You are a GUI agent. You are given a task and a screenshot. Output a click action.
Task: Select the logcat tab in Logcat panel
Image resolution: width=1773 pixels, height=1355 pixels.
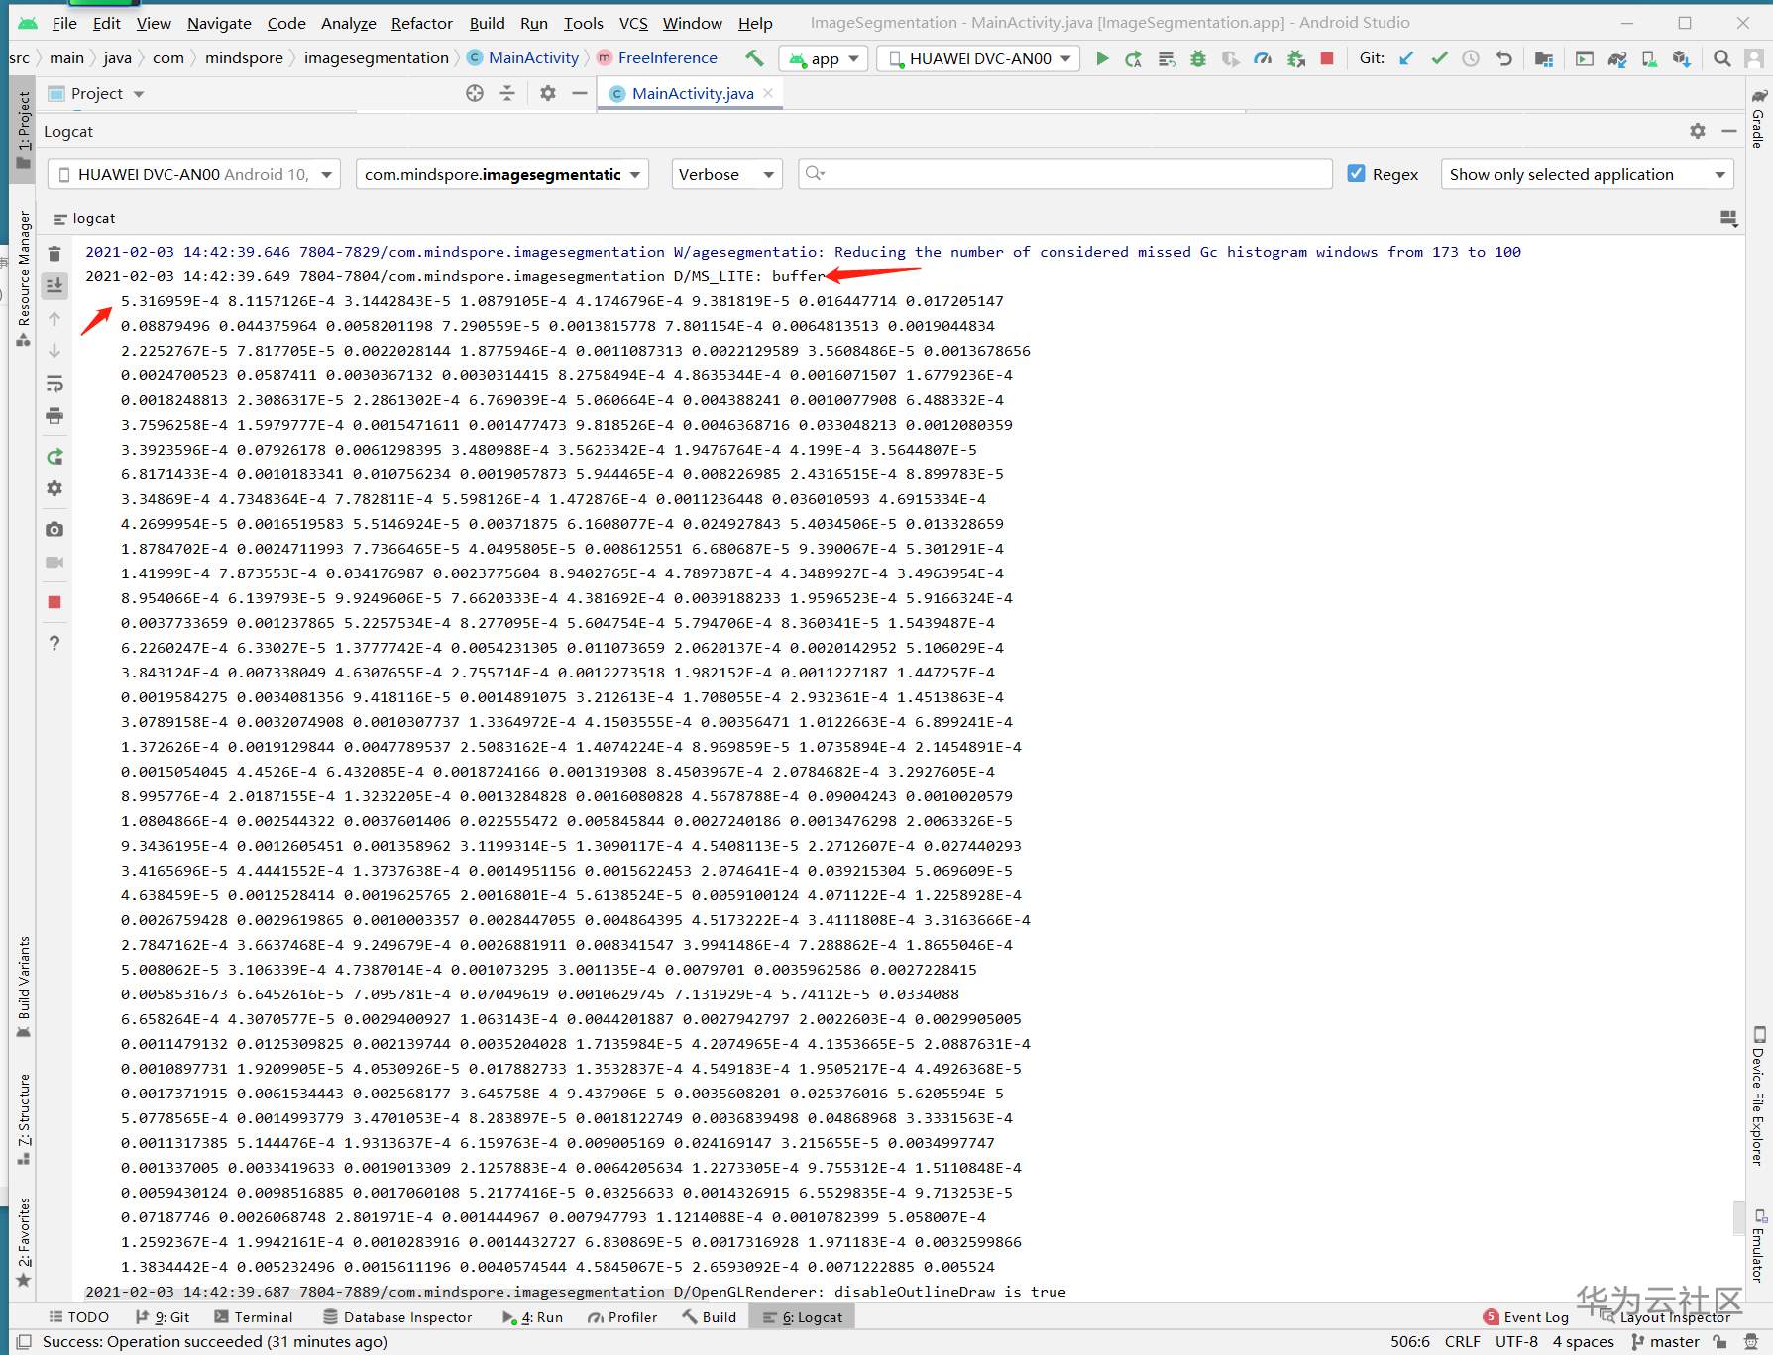[85, 218]
